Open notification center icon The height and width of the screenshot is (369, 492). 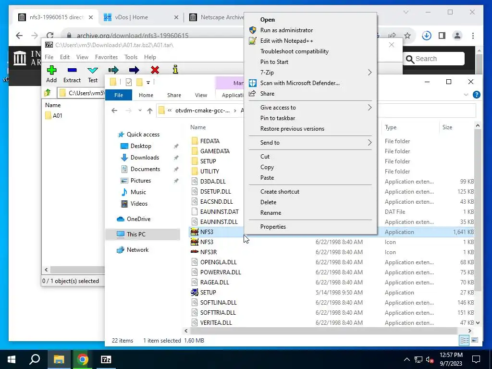coord(476,359)
